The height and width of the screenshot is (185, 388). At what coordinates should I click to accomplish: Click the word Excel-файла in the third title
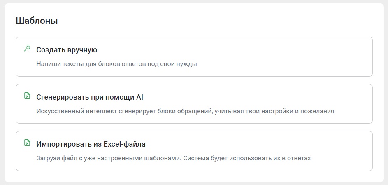[x=125, y=144]
